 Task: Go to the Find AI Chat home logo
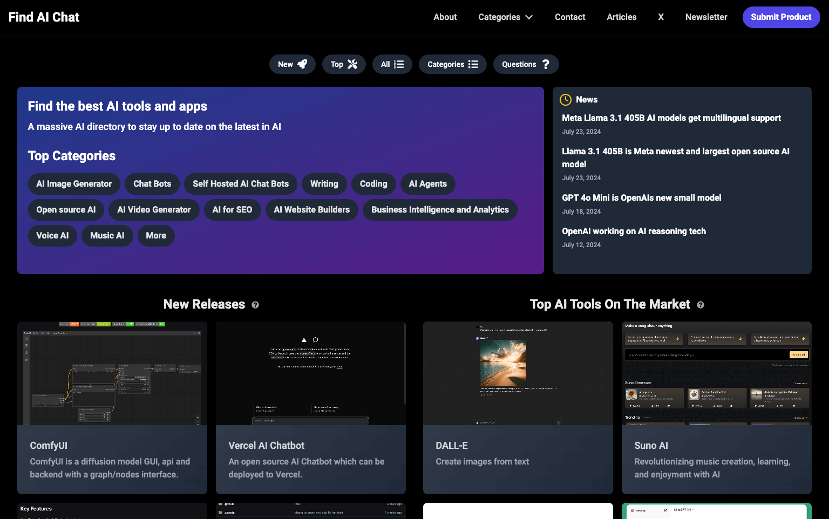coord(44,17)
